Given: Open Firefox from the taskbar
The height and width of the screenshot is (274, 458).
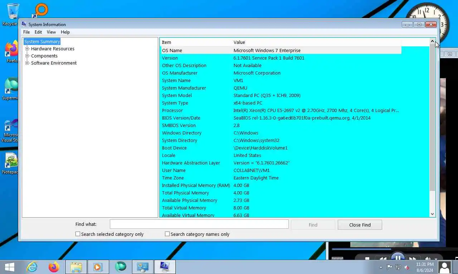Looking at the screenshot, I should point(54,267).
